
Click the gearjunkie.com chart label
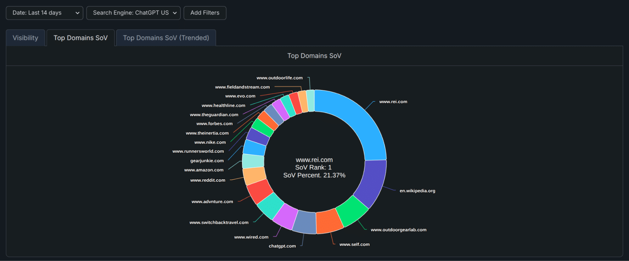(207, 161)
